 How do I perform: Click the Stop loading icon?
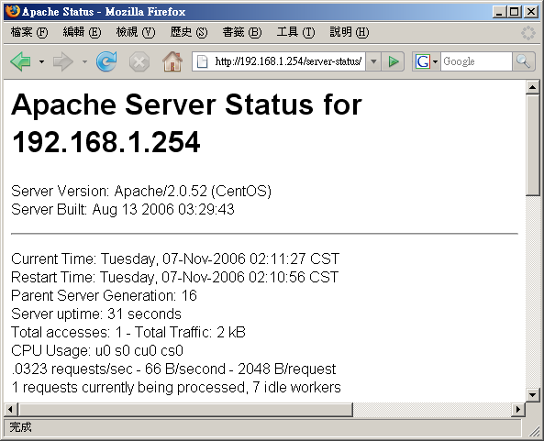(x=139, y=62)
